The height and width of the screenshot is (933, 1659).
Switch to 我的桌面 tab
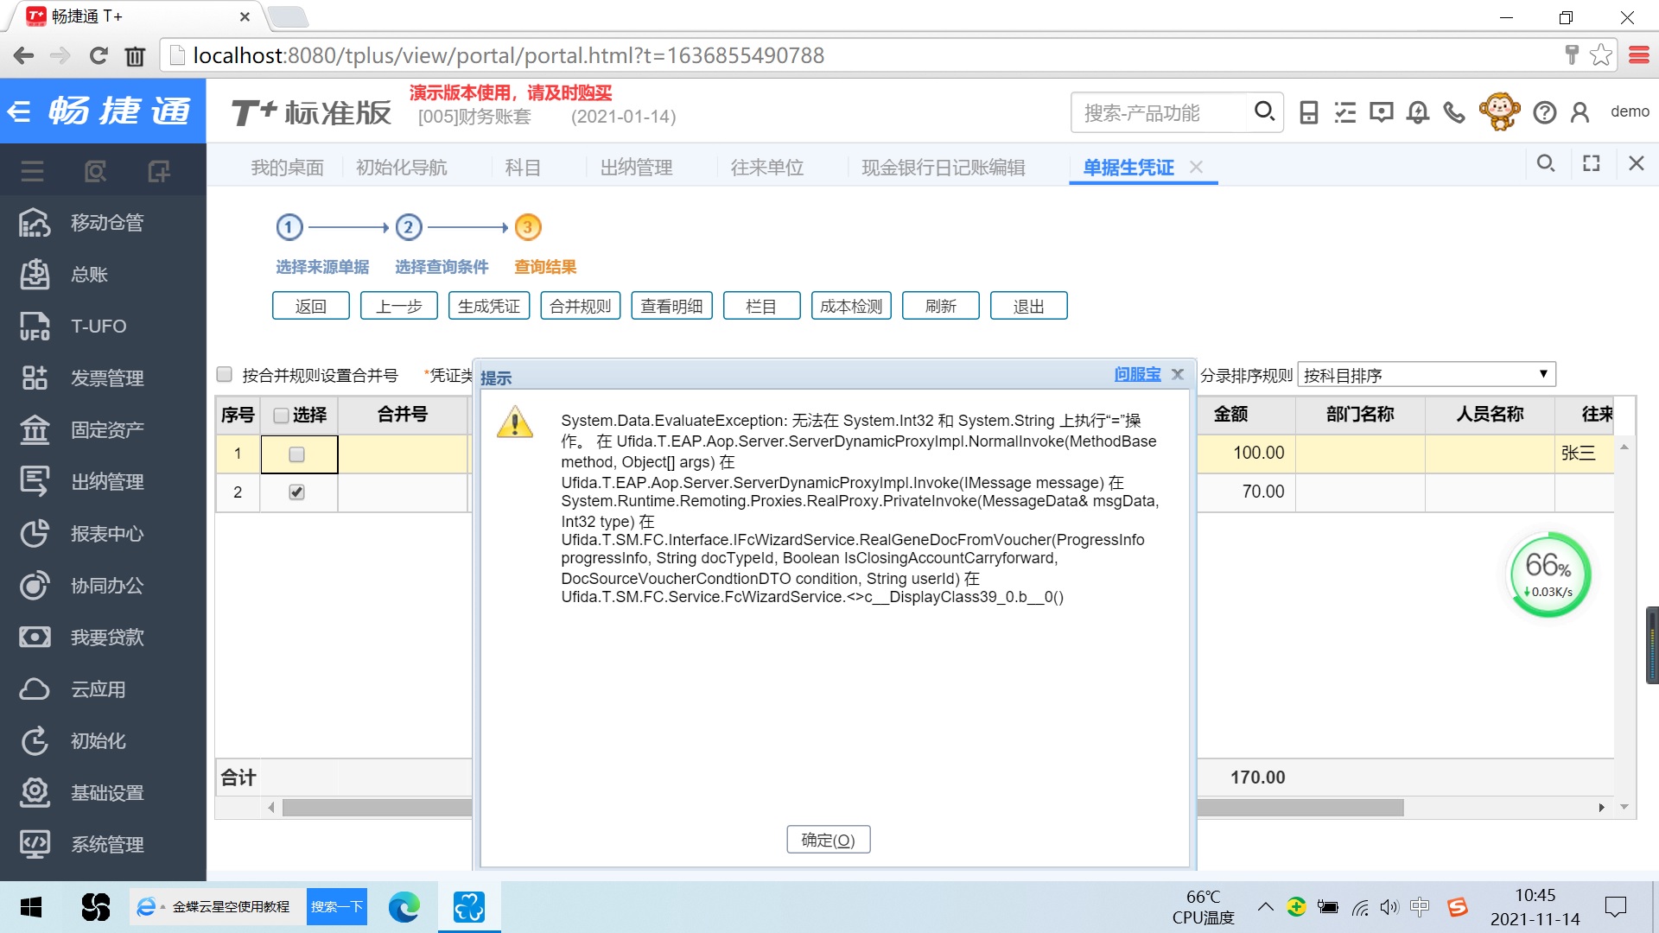click(x=287, y=168)
